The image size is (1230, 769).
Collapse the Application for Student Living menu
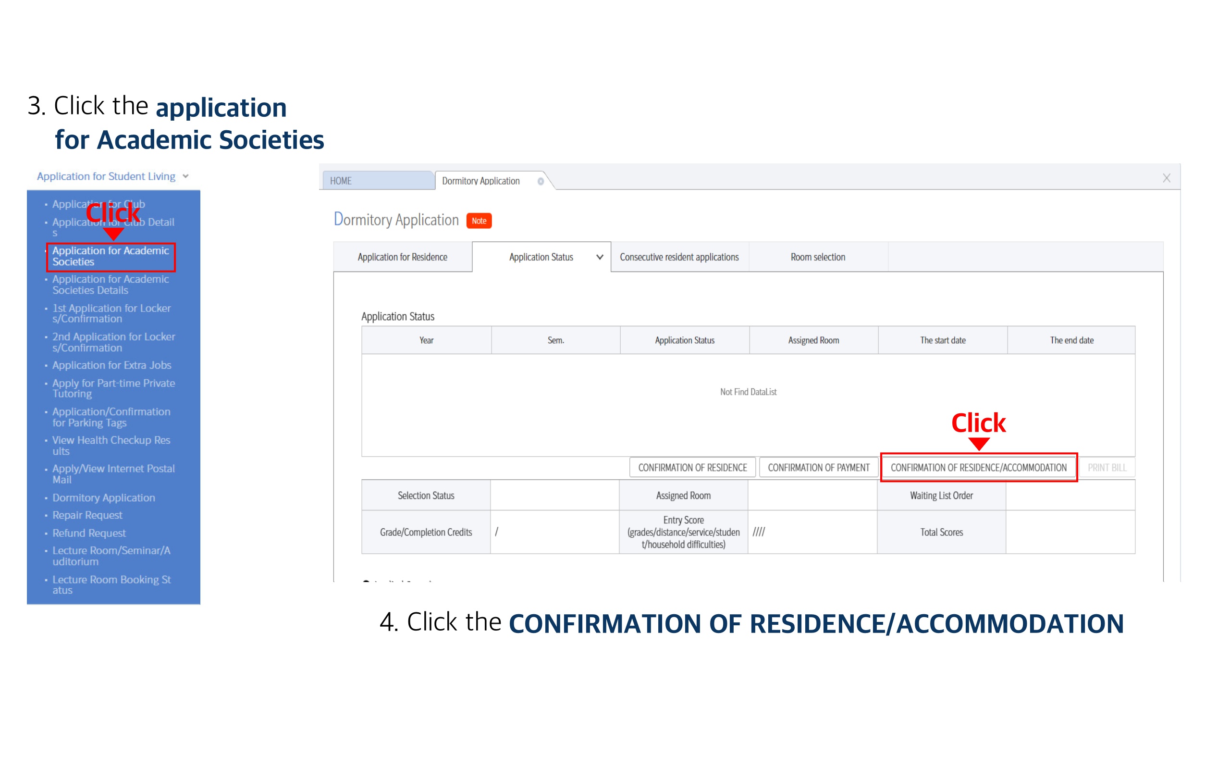[185, 176]
